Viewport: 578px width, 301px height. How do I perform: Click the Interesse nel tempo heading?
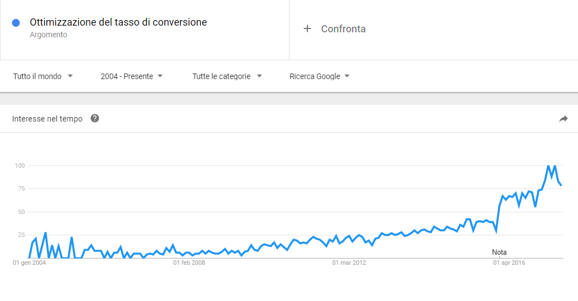click(x=47, y=119)
